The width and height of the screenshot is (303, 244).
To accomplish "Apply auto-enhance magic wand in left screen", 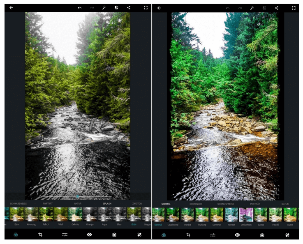I will (x=104, y=8).
